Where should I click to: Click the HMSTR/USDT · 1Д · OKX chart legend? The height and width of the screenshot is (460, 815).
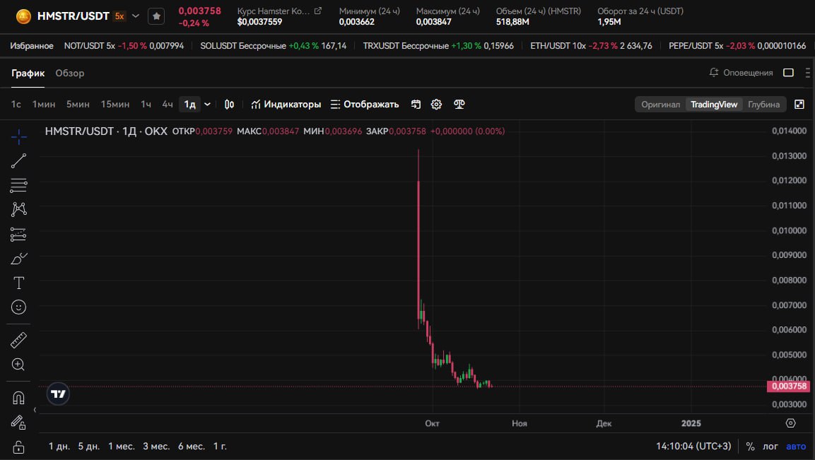coord(106,131)
